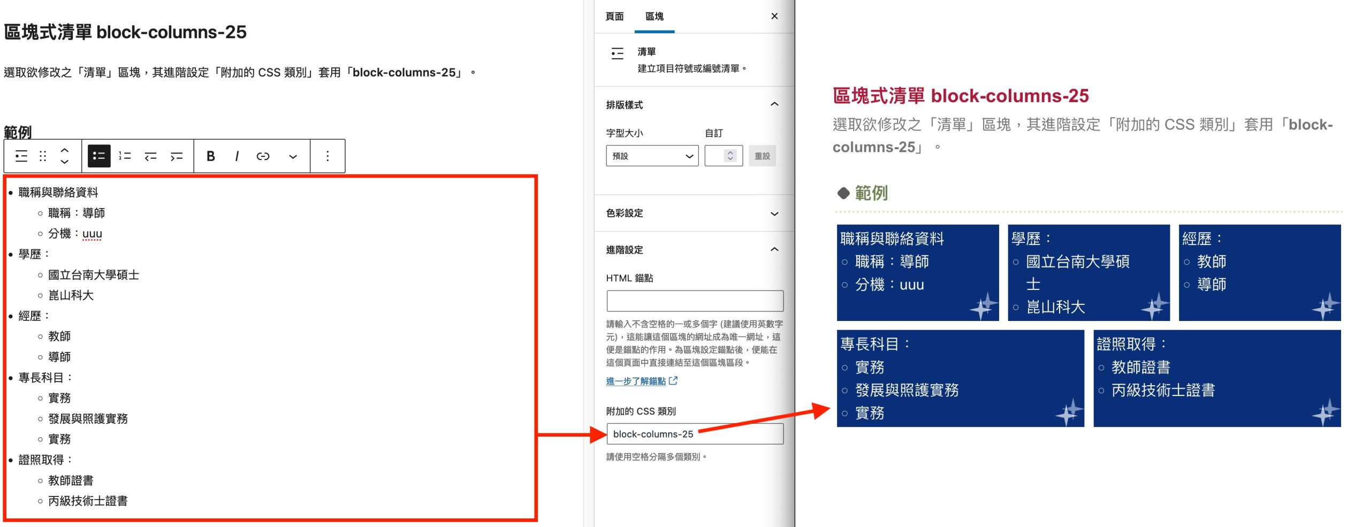Open the 字型大小 preset dropdown
The image size is (1370, 527).
pos(652,156)
